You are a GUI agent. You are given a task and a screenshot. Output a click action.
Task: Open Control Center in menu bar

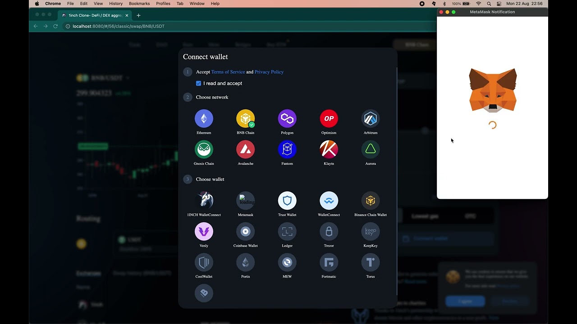[x=499, y=4]
